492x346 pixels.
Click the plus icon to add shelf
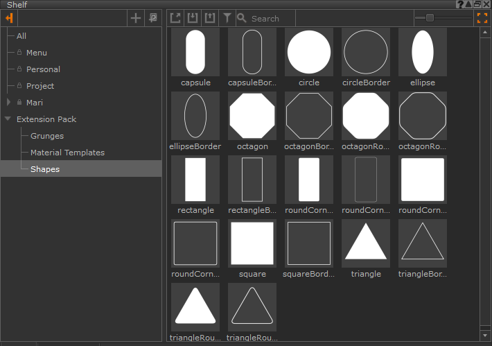136,18
